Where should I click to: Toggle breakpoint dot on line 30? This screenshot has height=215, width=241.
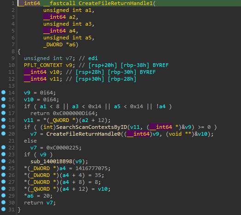click(x=3, y=202)
